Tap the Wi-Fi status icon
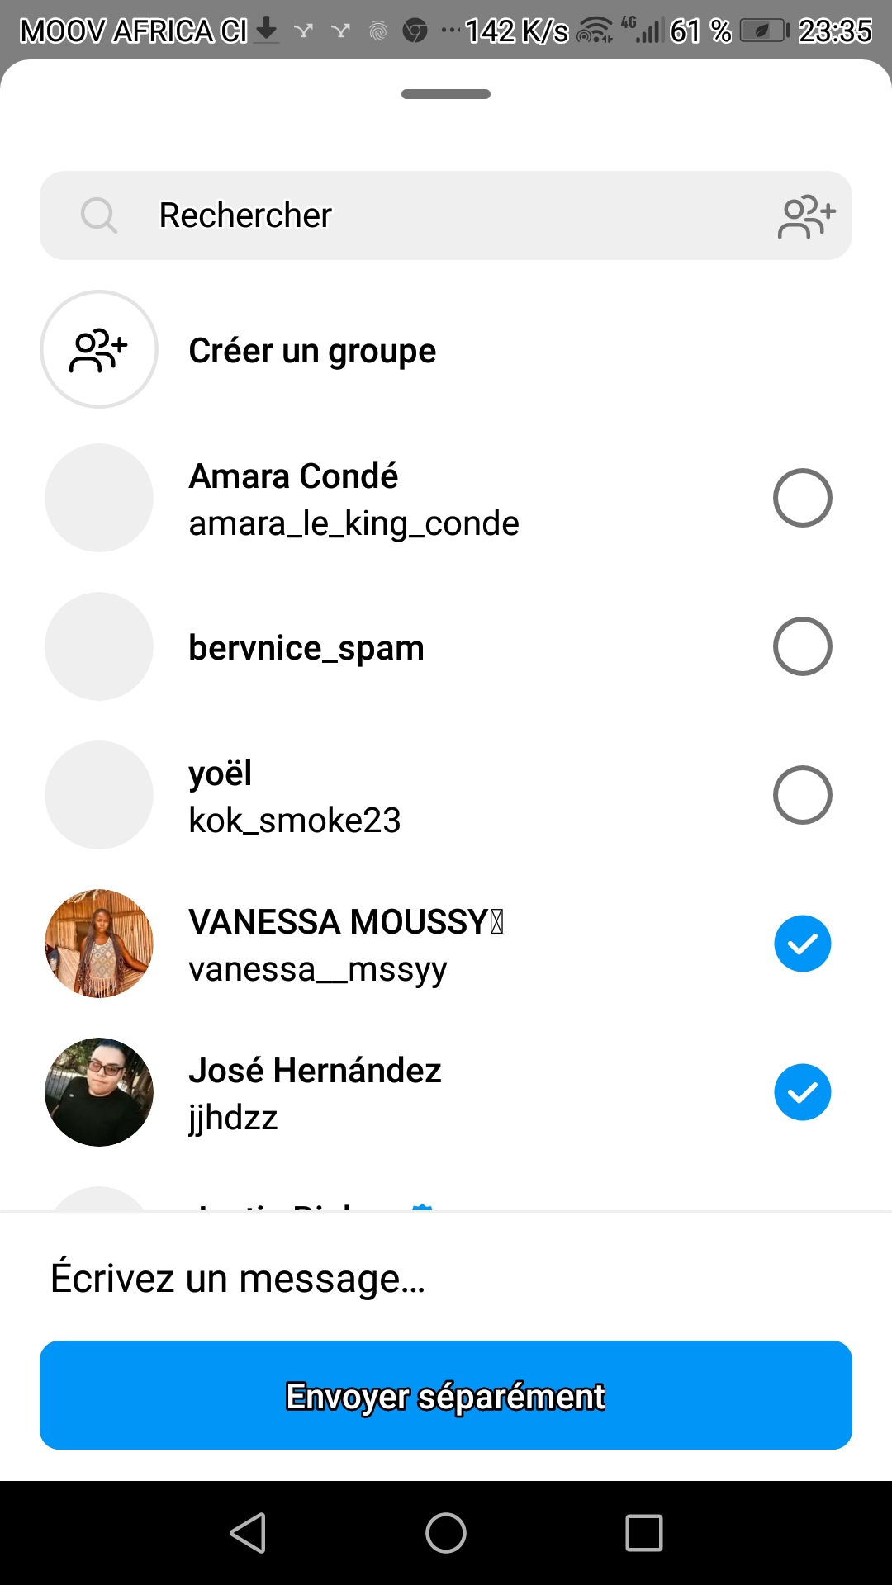This screenshot has height=1585, width=892. [595, 31]
